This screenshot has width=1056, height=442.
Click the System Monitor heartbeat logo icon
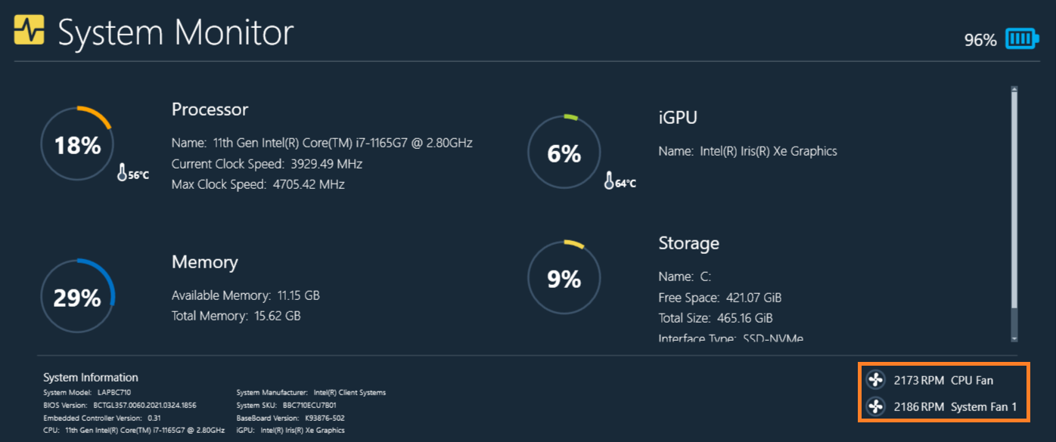click(x=30, y=31)
